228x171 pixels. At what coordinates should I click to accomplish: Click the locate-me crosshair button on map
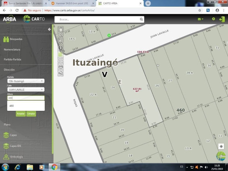click(221, 146)
